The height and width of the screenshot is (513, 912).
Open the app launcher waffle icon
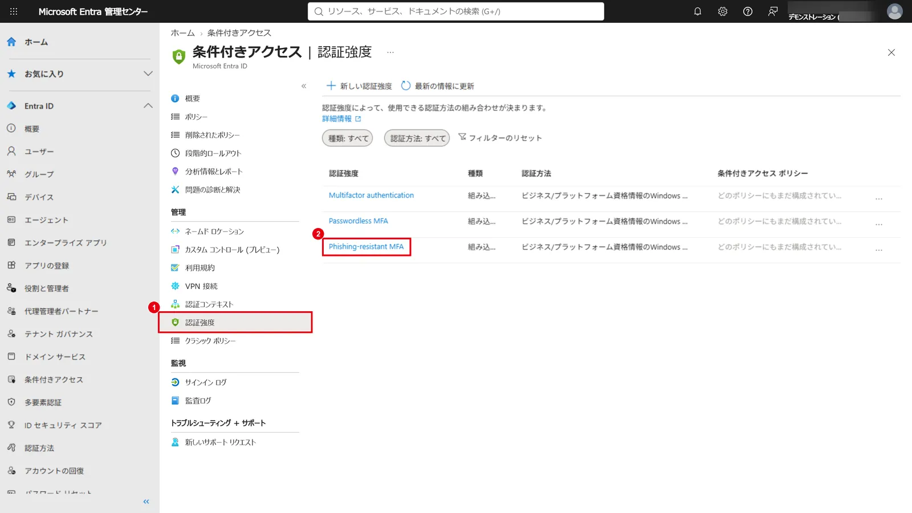14,11
